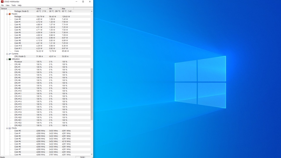This screenshot has width=281, height=158.
Task: Minimize the HWMonitor window
Action: pos(77,2)
